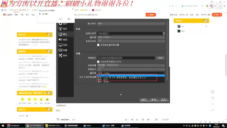
Task: Choose highlighted 软件 (x264) encoder option
Action: tap(131, 75)
